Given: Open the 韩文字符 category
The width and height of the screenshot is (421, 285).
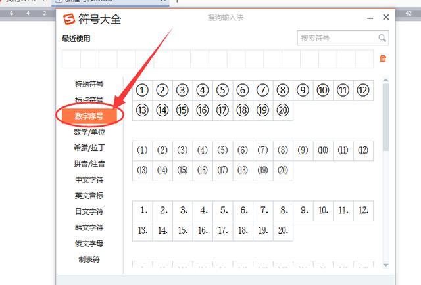Looking at the screenshot, I should point(89,228).
